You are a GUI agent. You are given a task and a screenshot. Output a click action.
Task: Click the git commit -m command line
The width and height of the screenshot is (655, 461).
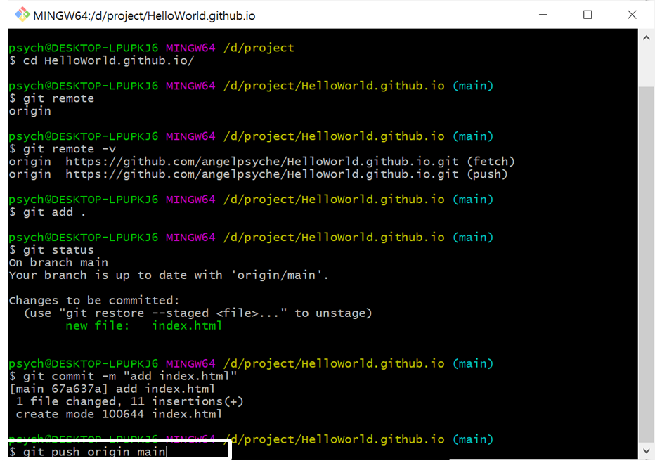click(123, 376)
